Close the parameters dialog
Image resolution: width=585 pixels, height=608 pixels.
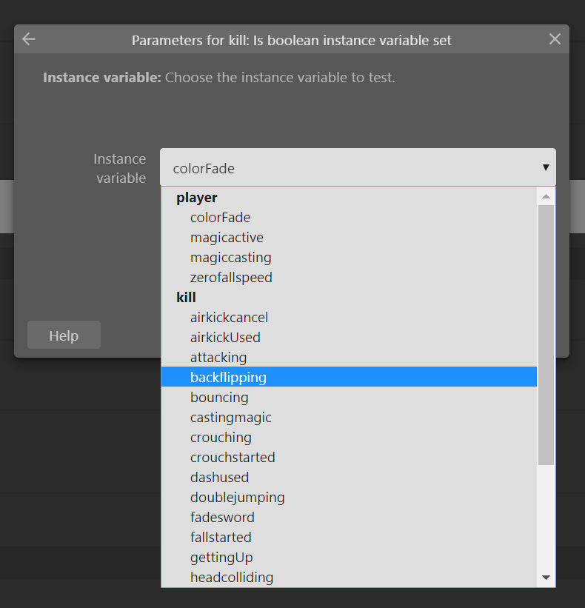(555, 39)
